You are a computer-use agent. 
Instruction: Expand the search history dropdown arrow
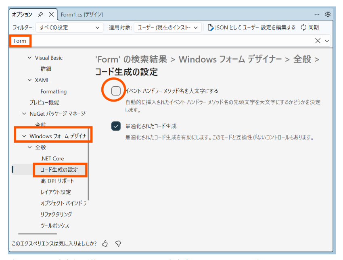point(327,41)
